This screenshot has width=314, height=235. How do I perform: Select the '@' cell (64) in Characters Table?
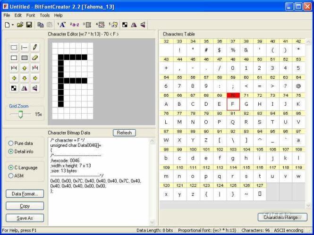[x=298, y=86]
